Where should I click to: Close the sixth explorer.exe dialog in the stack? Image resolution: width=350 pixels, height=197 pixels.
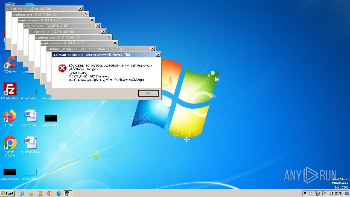109,37
